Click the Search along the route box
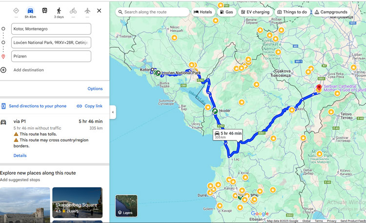This screenshot has width=366, height=223. click(x=152, y=12)
